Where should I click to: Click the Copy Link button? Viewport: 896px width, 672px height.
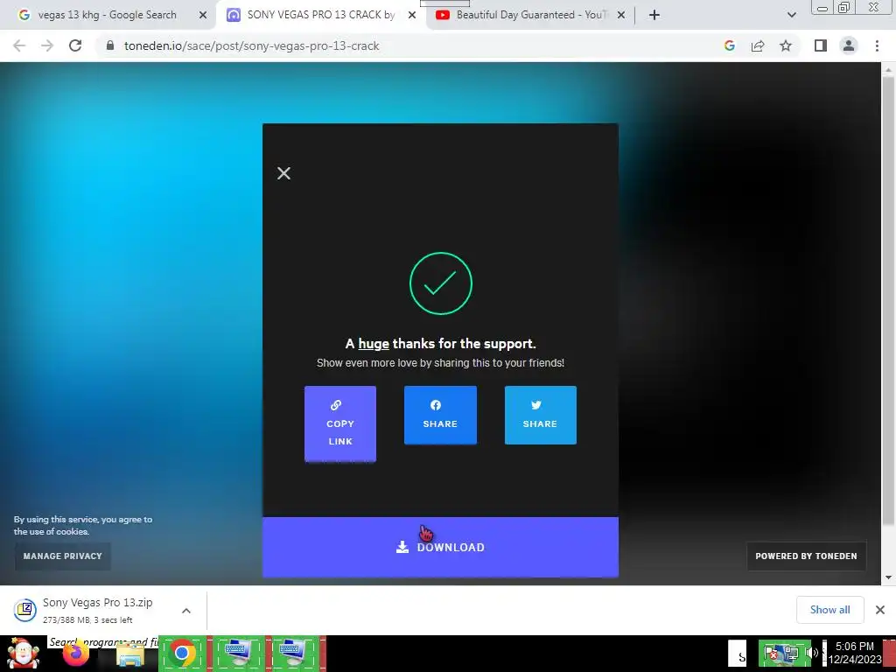point(340,423)
